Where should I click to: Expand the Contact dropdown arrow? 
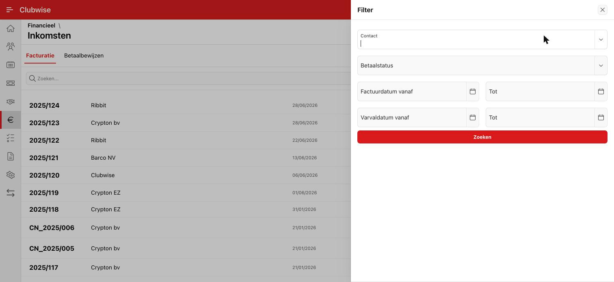coord(601,39)
